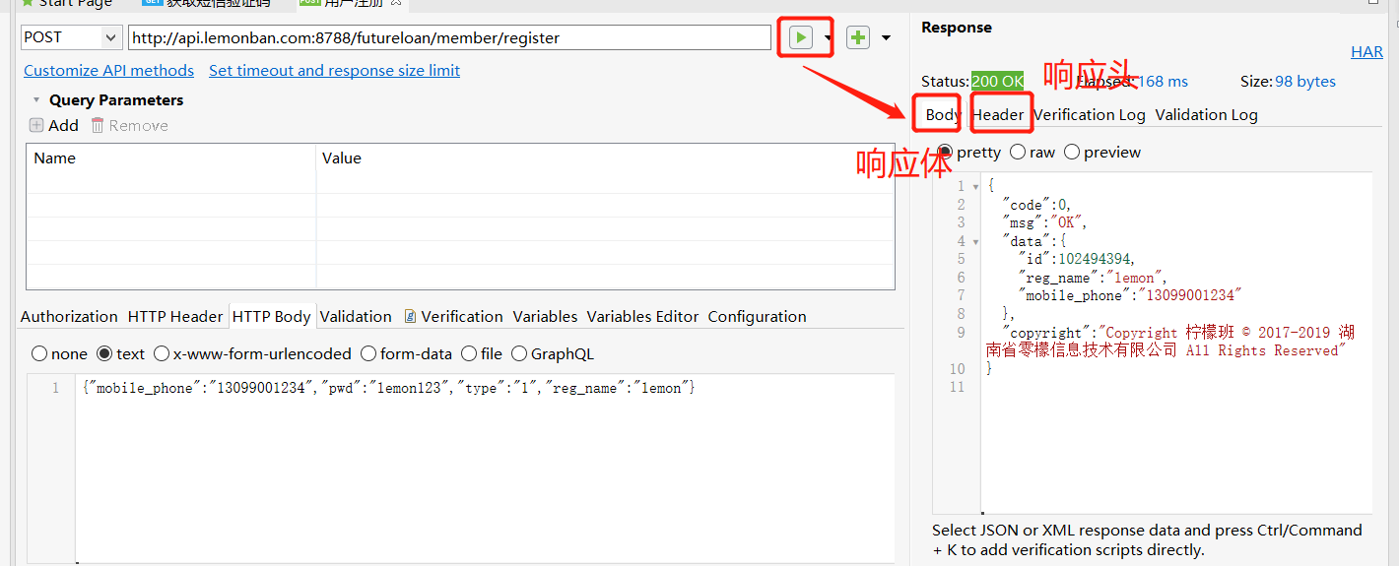1399x566 pixels.
Task: Click the request URL input field
Action: (x=448, y=37)
